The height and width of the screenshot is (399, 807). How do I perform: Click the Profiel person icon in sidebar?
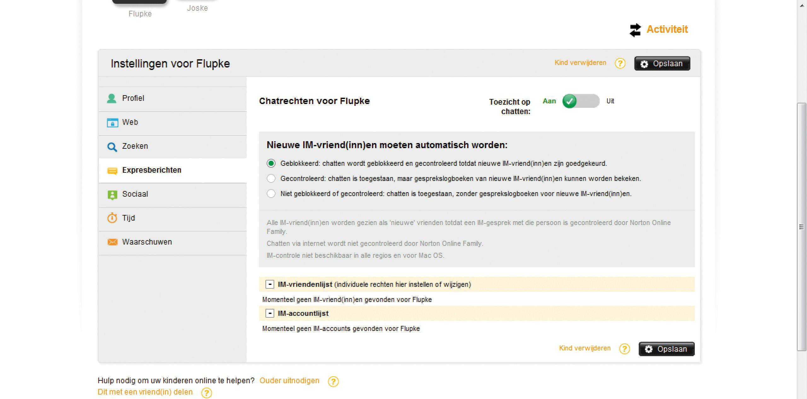point(112,98)
